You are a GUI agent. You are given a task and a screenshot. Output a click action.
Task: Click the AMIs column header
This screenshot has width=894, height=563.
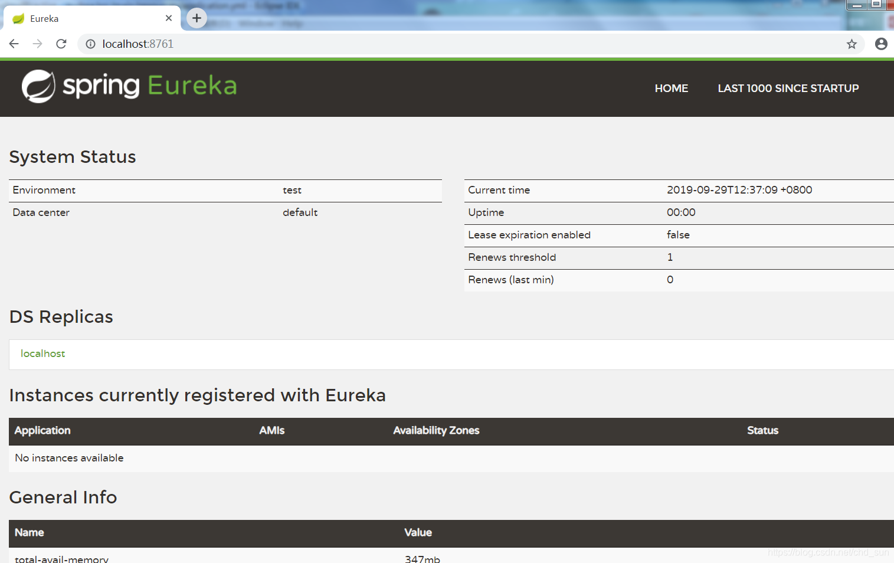tap(272, 431)
